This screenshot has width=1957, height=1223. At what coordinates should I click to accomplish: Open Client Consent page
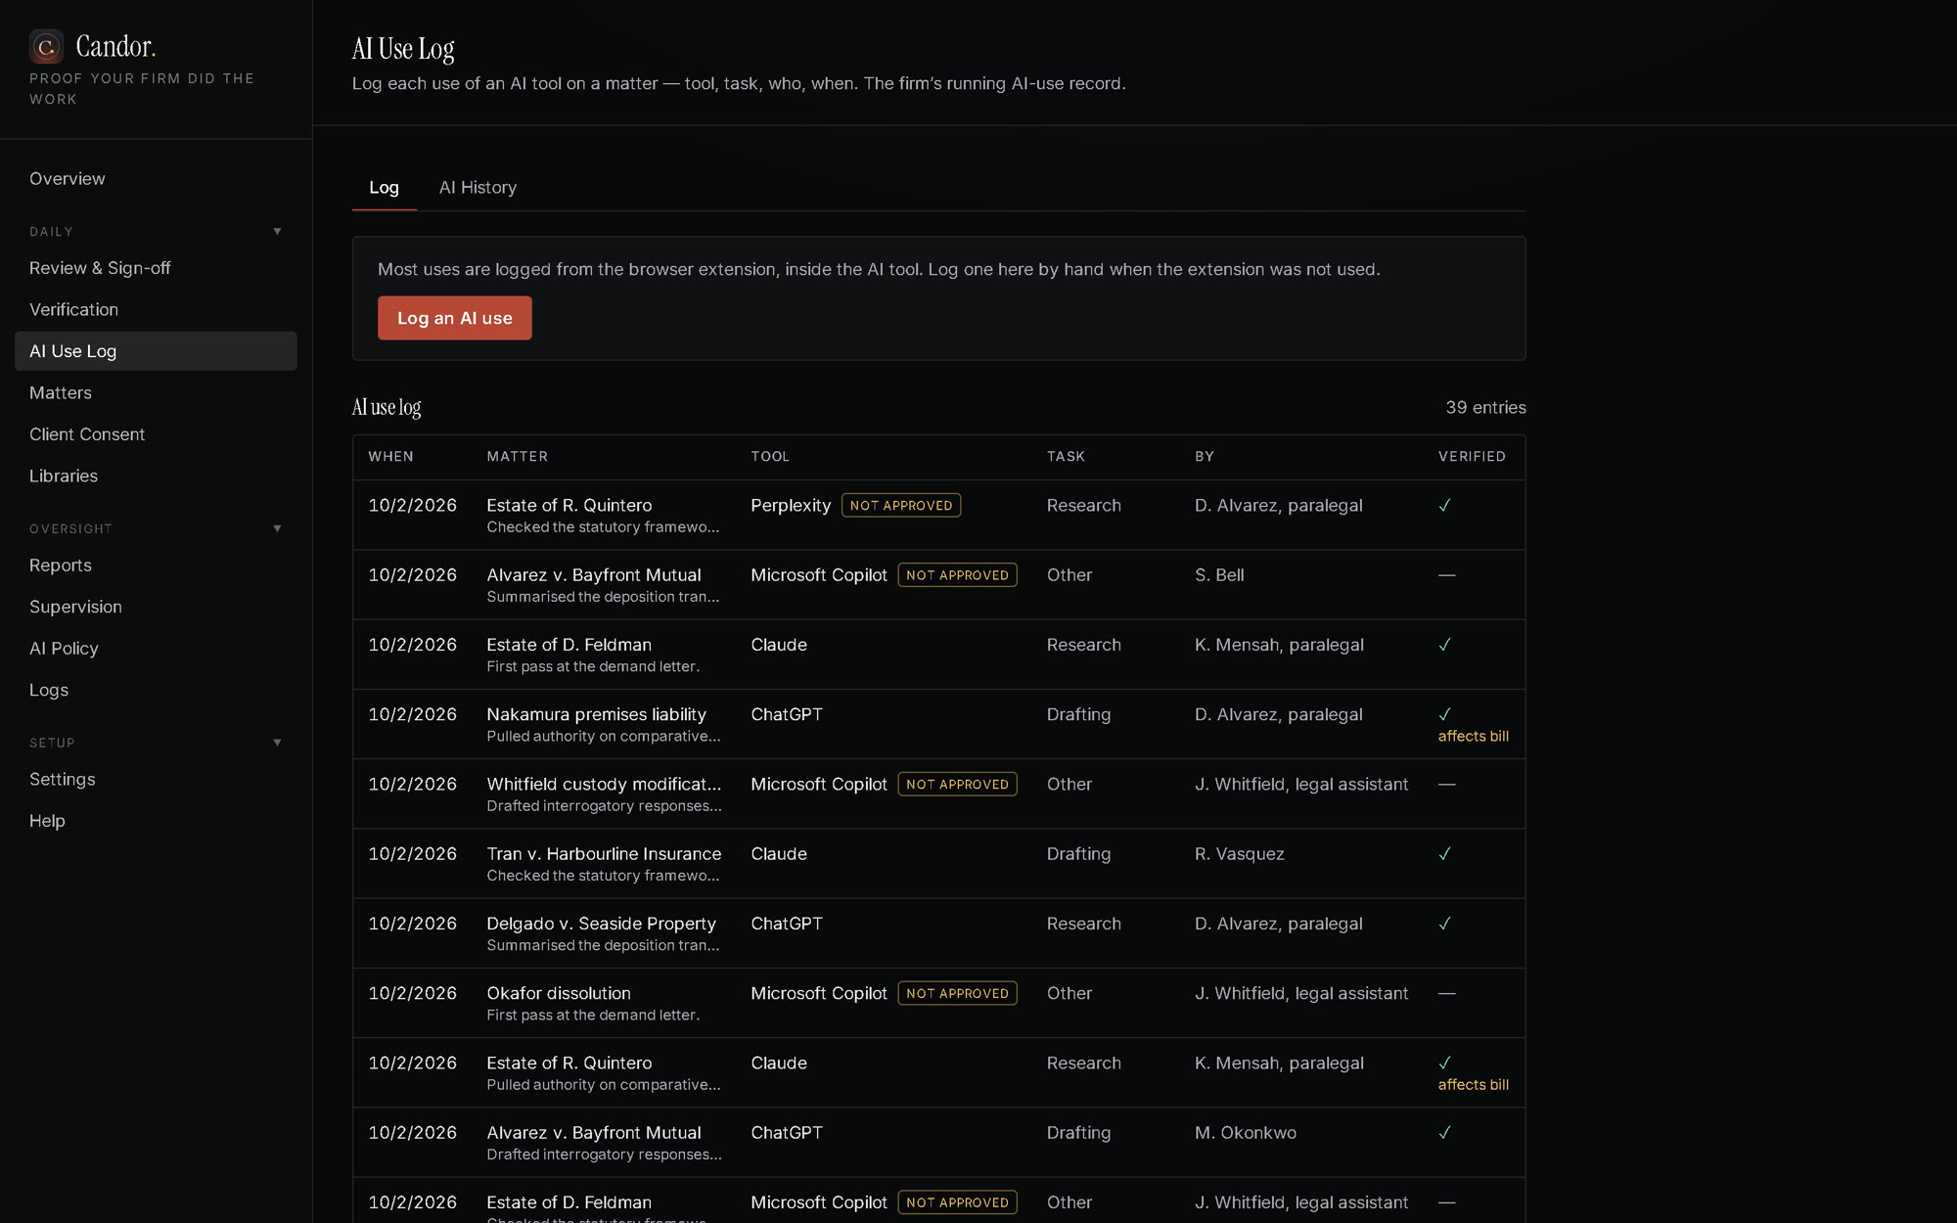[156, 434]
